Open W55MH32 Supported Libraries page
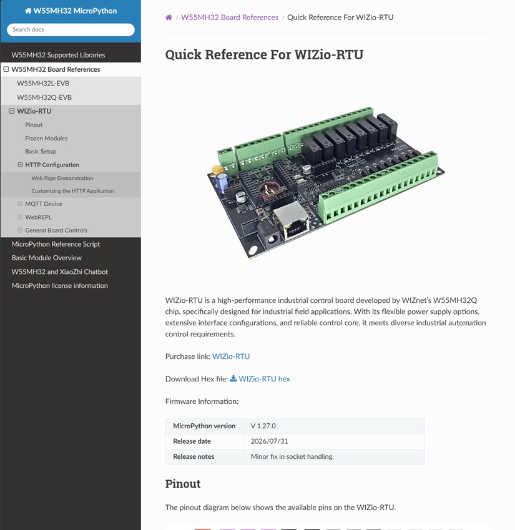 58,55
